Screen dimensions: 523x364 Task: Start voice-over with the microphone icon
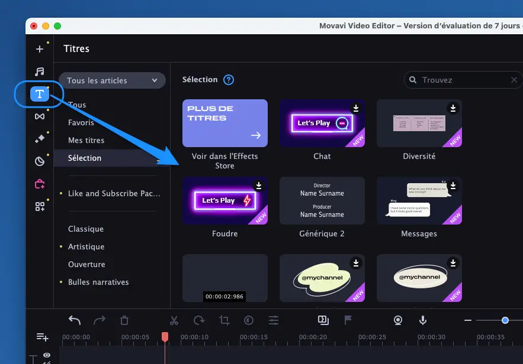point(422,320)
